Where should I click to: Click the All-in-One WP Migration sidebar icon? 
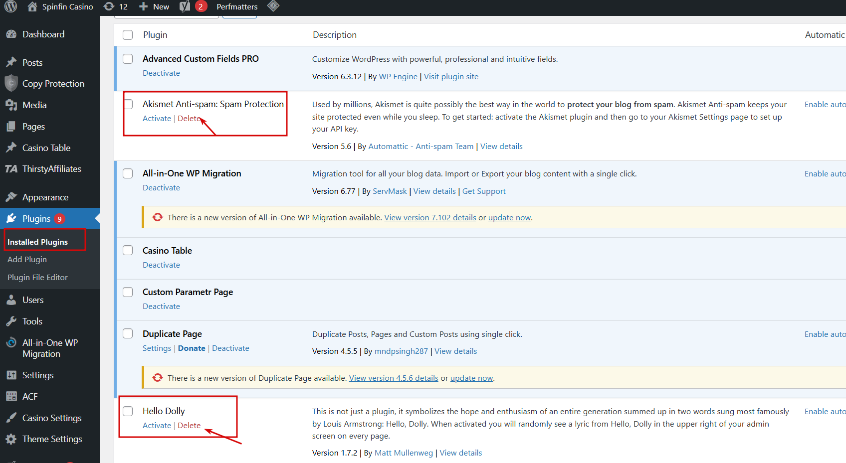point(11,343)
